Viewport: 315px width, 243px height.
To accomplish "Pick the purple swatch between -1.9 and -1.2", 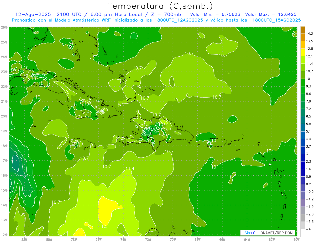I will tap(303, 203).
